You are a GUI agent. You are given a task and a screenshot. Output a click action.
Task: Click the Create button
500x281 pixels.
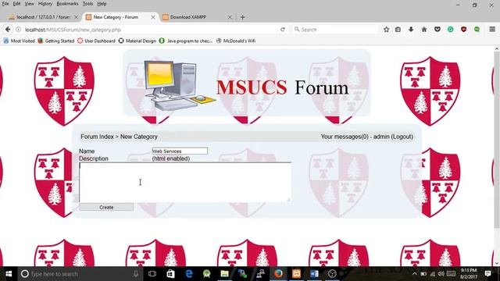(106, 207)
